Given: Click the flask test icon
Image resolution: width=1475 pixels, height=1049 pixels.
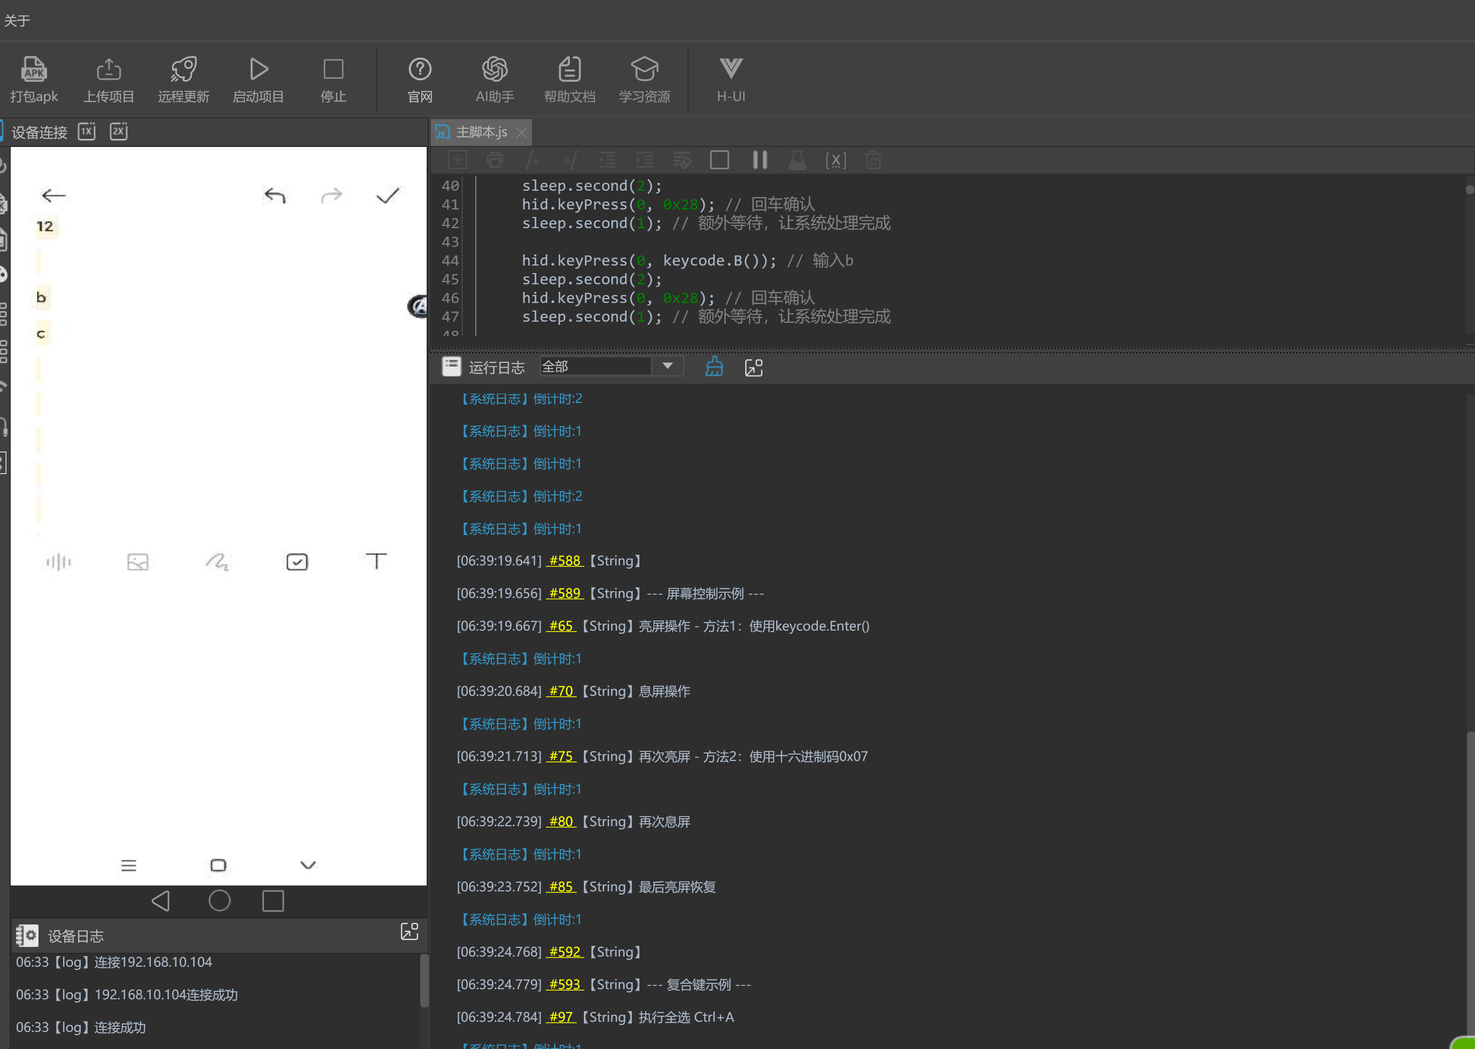Looking at the screenshot, I should tap(798, 160).
